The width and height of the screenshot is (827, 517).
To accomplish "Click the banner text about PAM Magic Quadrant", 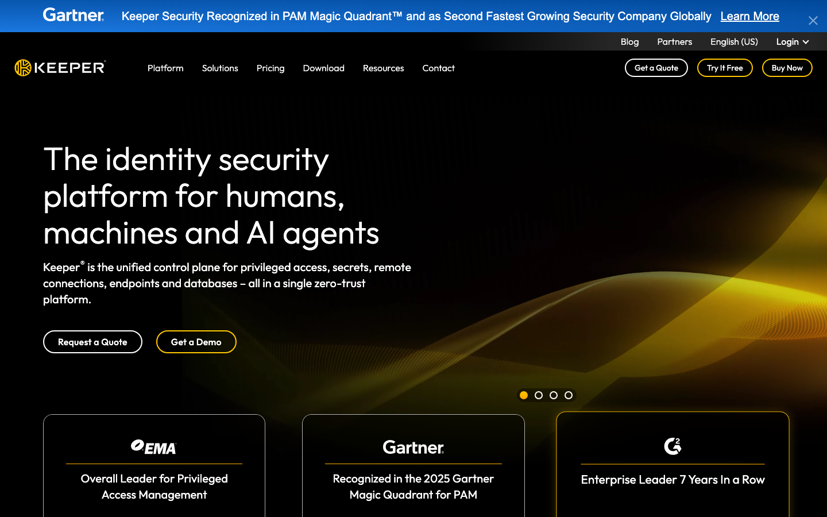I will 416,16.
